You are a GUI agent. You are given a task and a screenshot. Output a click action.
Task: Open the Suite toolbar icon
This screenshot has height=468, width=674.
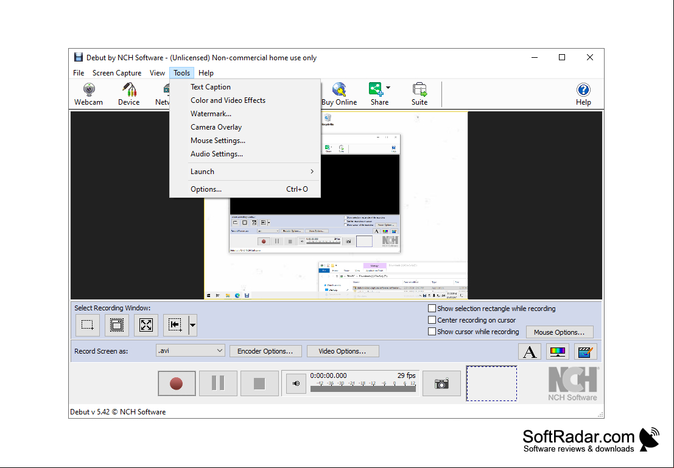pos(419,94)
